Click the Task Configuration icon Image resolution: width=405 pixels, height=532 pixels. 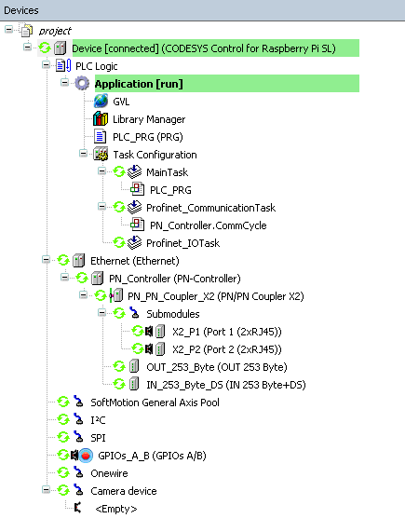(101, 155)
